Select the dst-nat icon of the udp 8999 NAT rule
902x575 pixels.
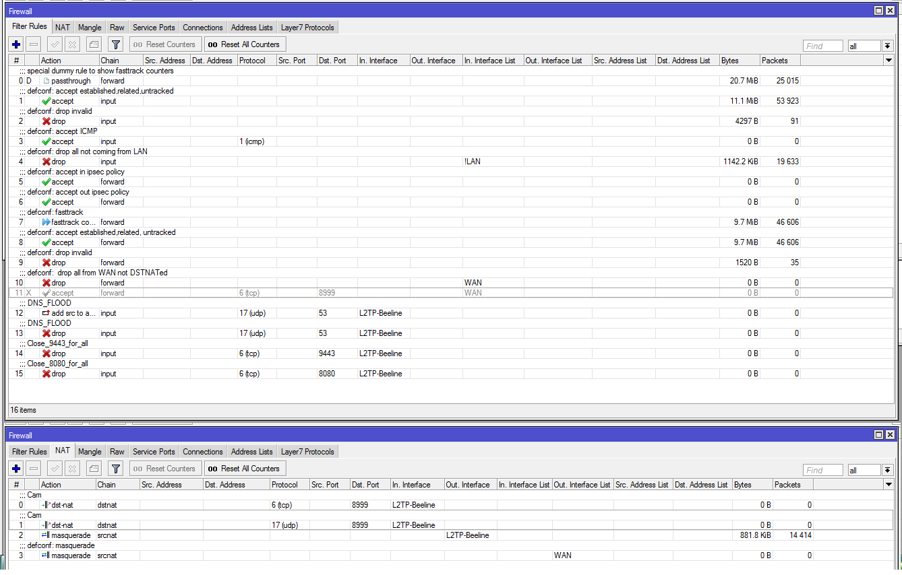pyautogui.click(x=46, y=525)
